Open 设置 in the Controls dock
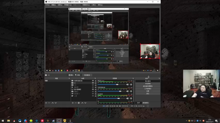 coord(148,91)
